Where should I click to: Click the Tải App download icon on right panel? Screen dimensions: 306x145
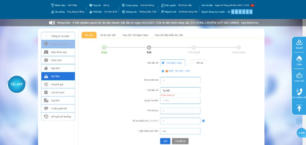click(x=299, y=42)
